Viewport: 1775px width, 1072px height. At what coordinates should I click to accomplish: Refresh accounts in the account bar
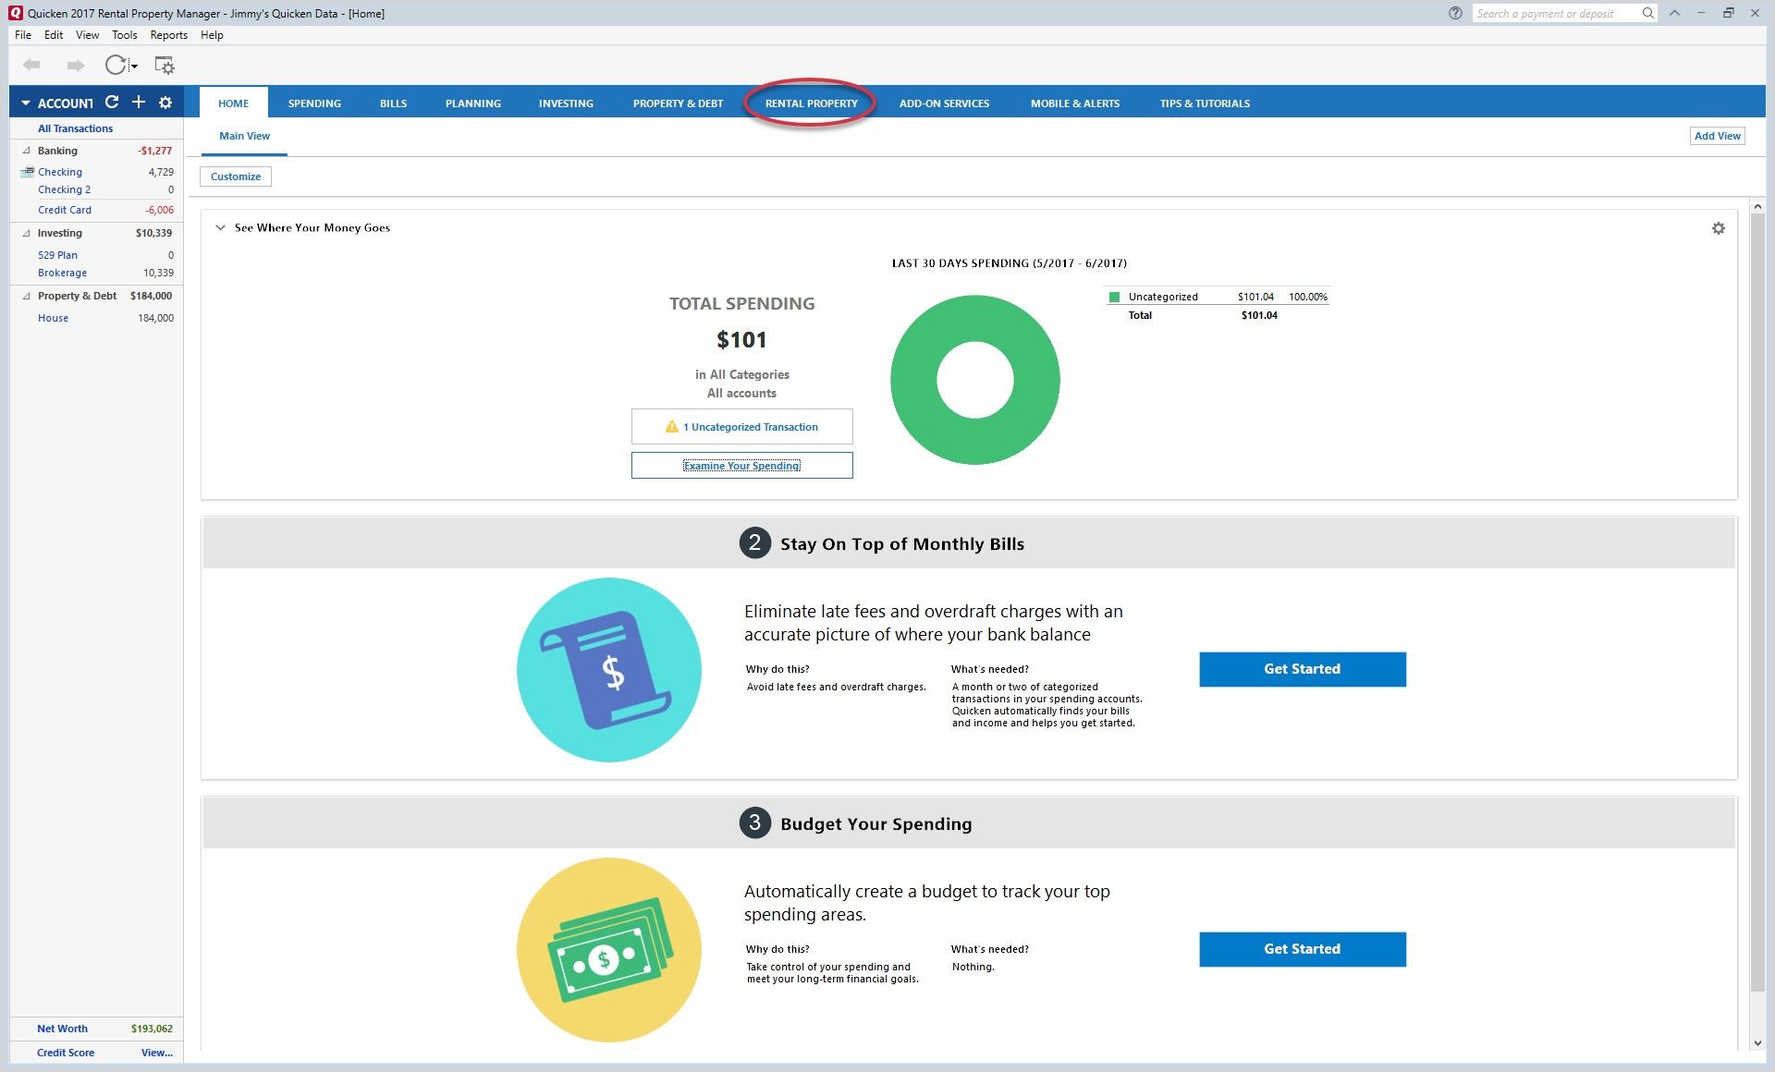pos(112,102)
